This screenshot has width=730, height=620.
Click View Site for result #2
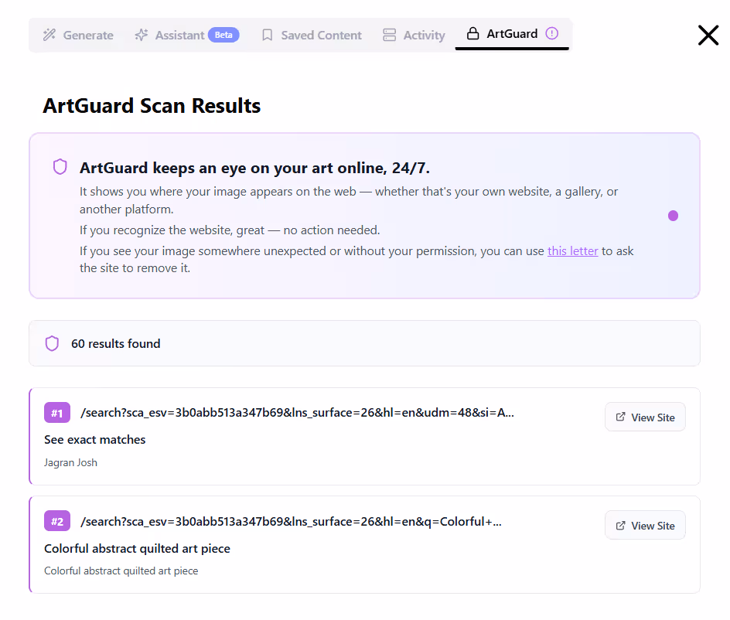click(x=645, y=525)
